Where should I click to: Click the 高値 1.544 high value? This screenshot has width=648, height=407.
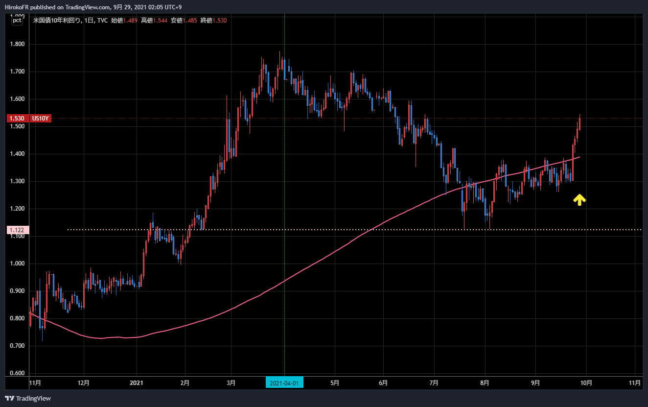click(154, 20)
